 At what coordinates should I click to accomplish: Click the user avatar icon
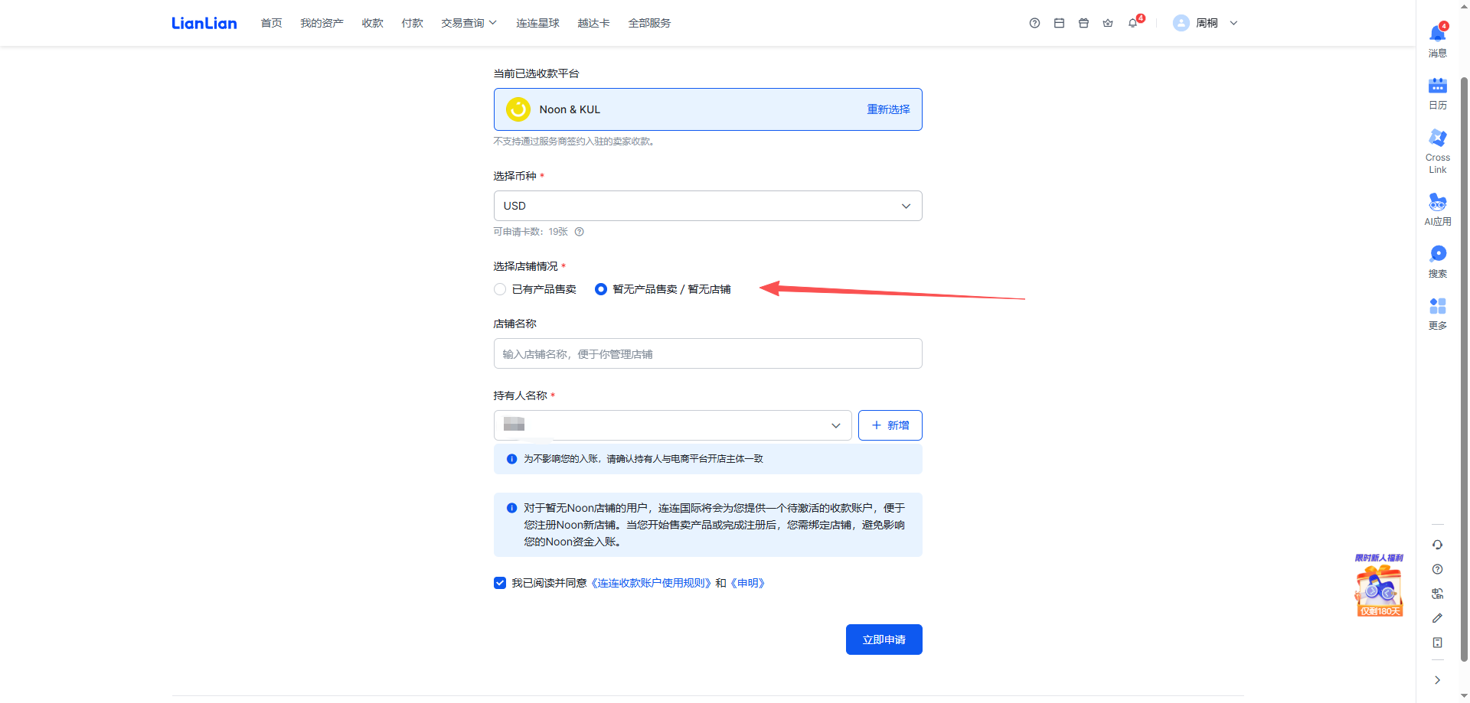[x=1181, y=23]
